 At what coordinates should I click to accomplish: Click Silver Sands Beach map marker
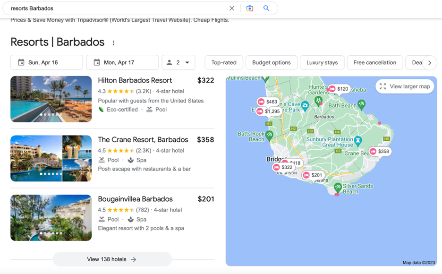338,188
